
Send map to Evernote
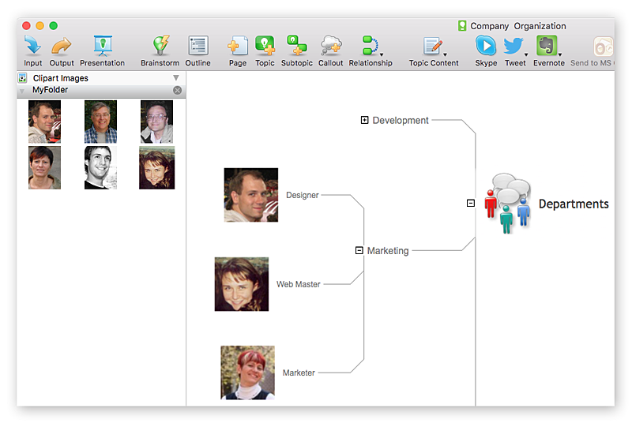coord(548,51)
